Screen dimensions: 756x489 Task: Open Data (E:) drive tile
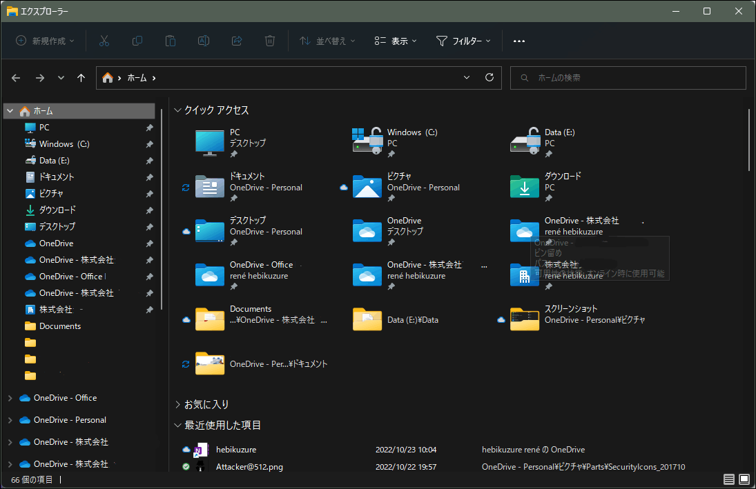543,143
